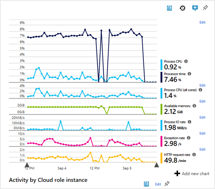Viewport: 215px width, 189px height.
Task: Show info for Process CPU (all cores)
Action: 200,90
